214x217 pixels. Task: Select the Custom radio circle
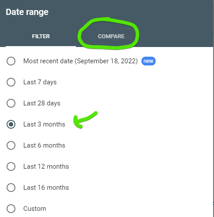click(11, 209)
